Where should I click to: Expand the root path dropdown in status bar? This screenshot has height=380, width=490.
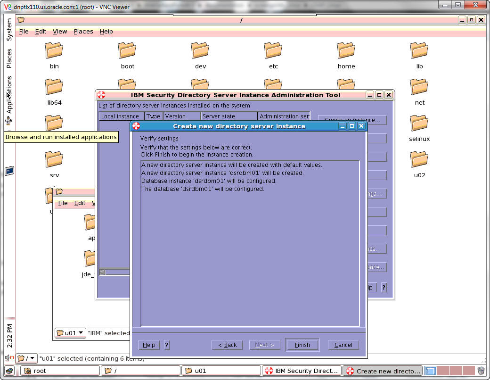click(26, 358)
